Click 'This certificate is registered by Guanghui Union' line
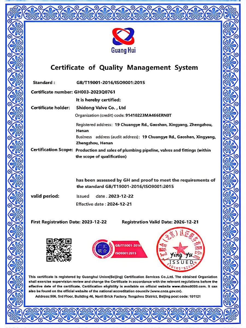The width and height of the screenshot is (246, 328). (x=123, y=277)
